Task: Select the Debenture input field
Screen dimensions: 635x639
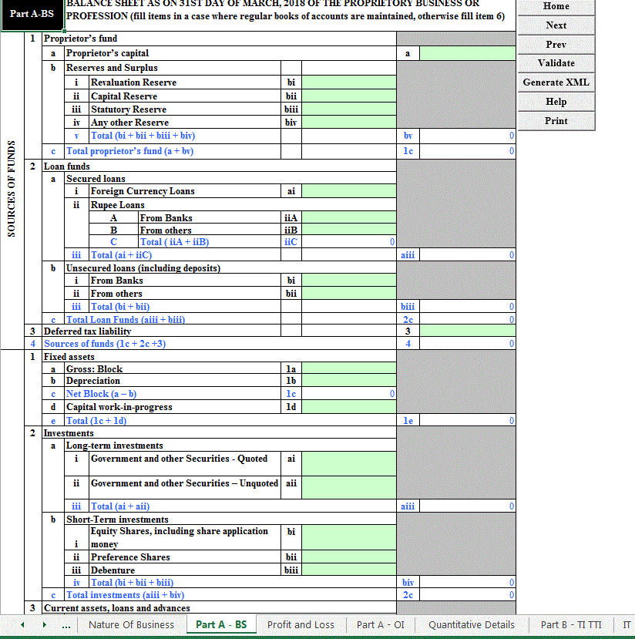Action: (348, 570)
